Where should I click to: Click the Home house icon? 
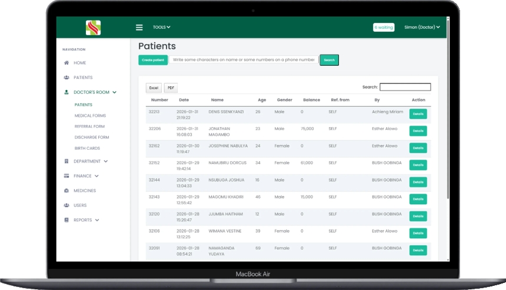pos(66,63)
